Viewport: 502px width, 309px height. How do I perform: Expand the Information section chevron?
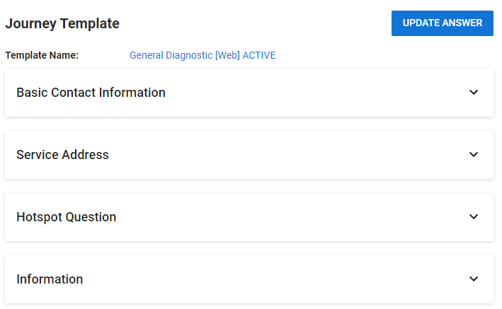click(474, 279)
